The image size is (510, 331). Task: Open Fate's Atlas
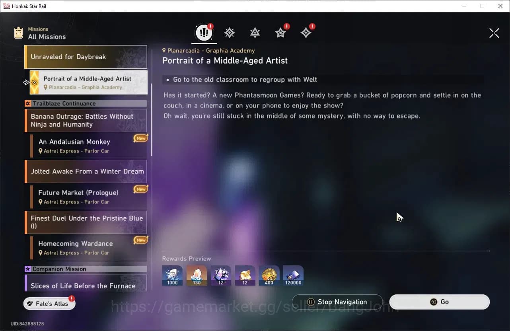(49, 304)
